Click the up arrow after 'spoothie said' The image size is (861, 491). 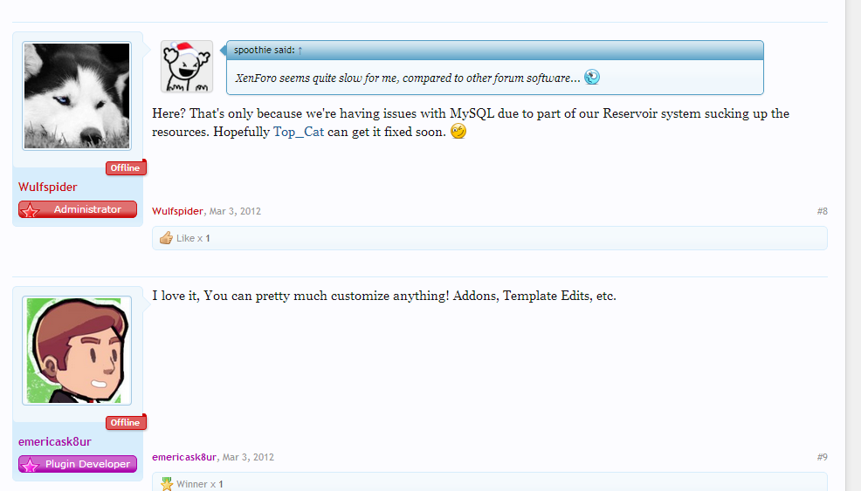pos(300,51)
